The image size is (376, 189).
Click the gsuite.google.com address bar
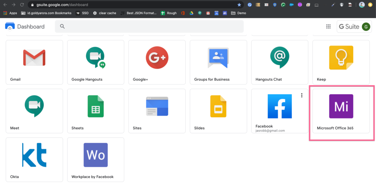pos(135,4)
